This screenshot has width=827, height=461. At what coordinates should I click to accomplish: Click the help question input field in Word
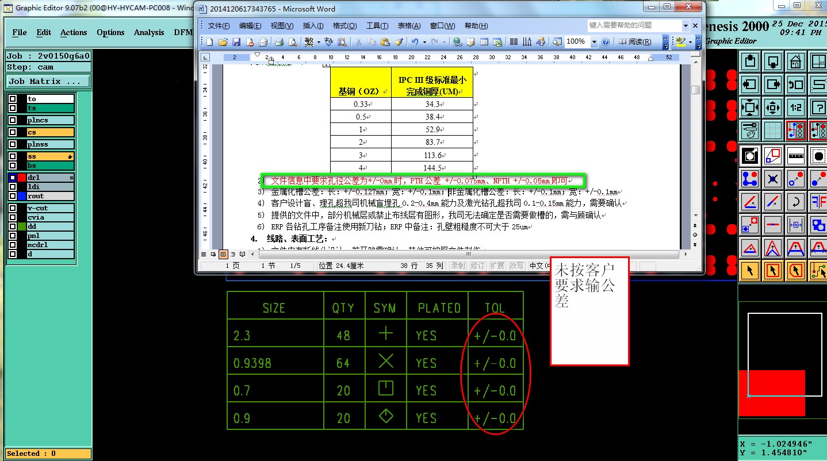[634, 26]
